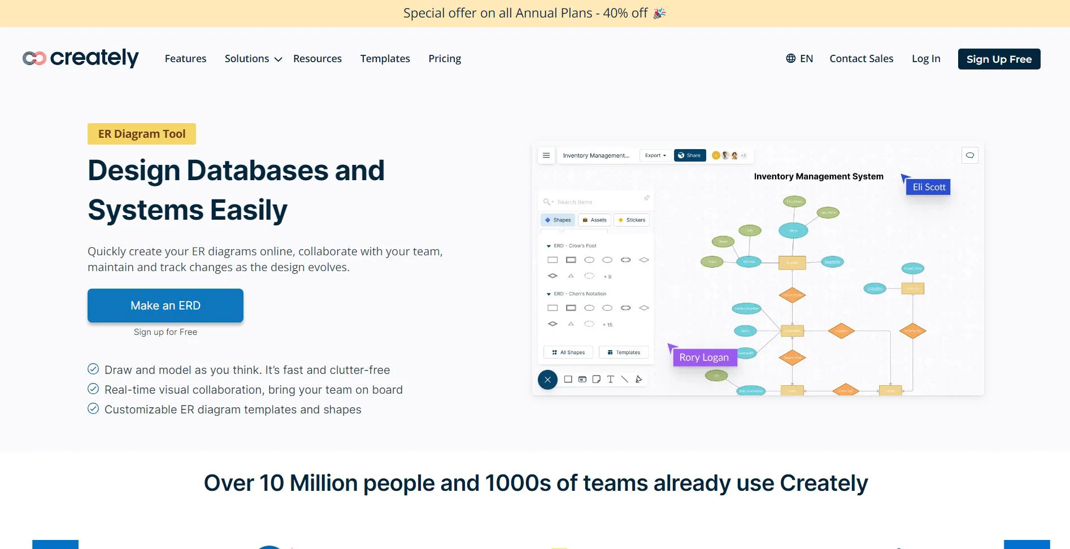Screen dimensions: 1070x549
Task: Switch to the Assets tab
Action: [x=594, y=220]
